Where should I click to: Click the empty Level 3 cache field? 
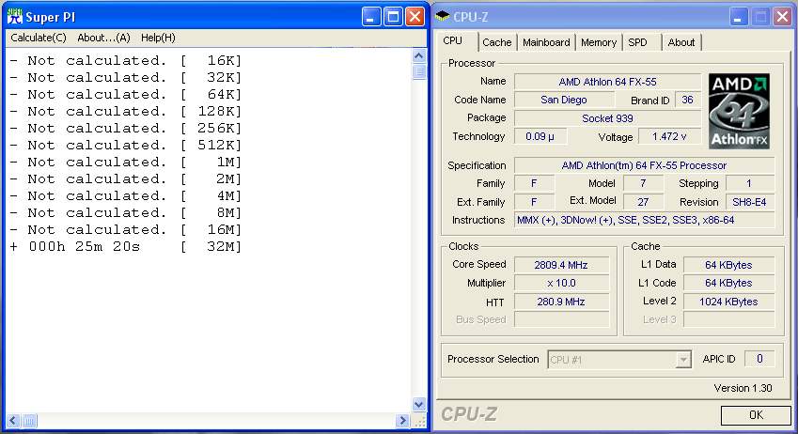728,319
